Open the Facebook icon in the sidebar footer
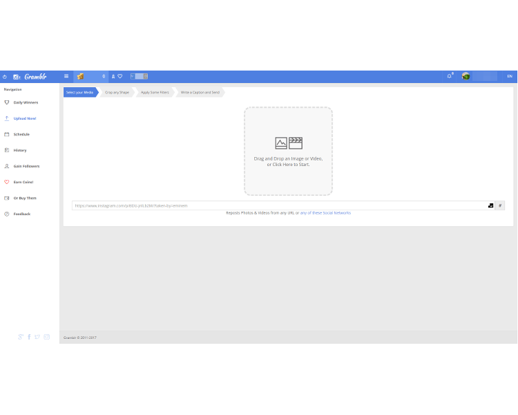This screenshot has height=415, width=518. (29, 337)
